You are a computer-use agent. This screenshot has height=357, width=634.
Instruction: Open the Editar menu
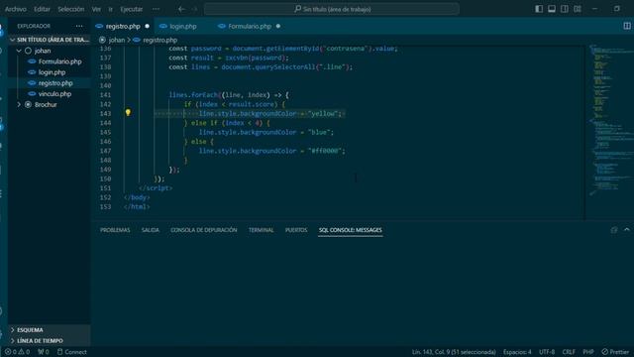[42, 9]
